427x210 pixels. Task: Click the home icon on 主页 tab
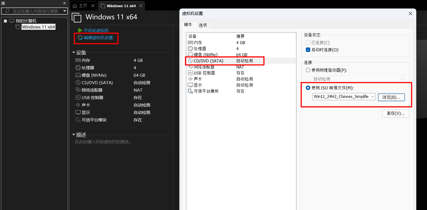(75, 6)
